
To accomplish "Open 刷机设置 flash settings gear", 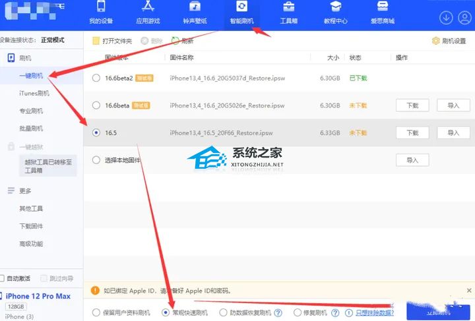I will (449, 41).
